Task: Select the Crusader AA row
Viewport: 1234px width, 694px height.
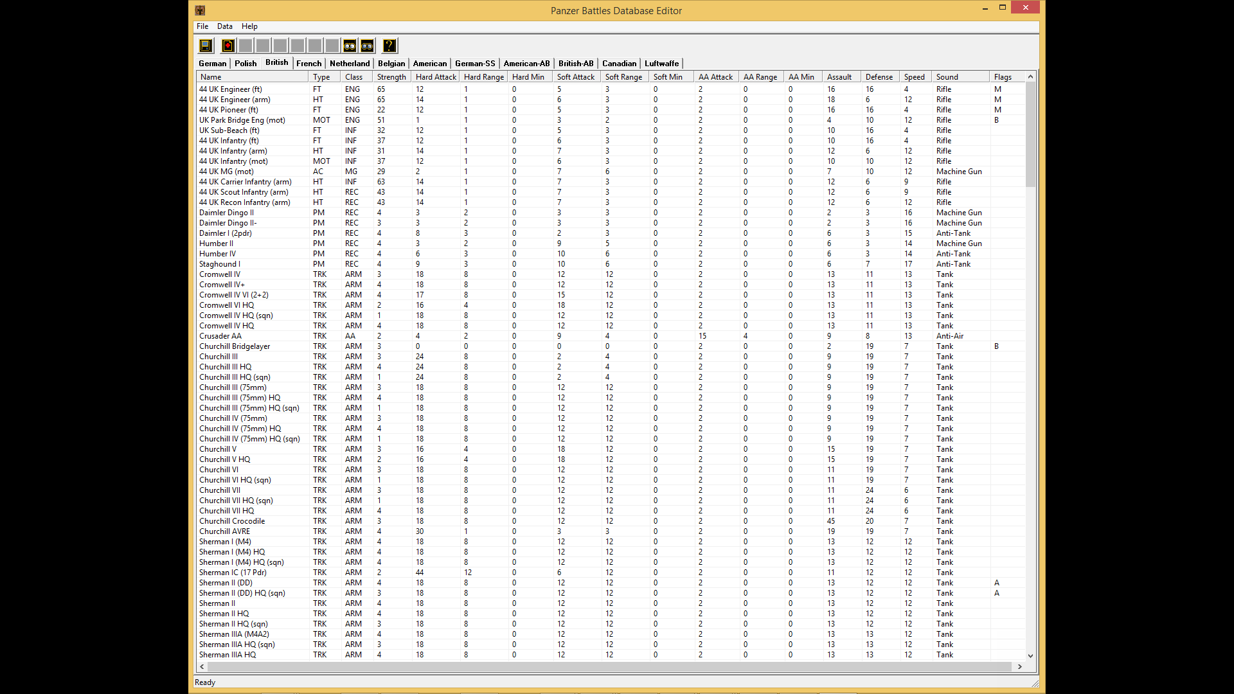Action: 611,336
